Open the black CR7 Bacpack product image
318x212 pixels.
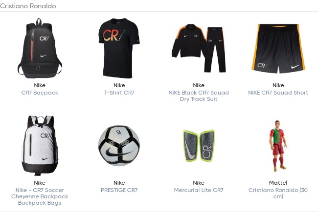click(x=40, y=48)
